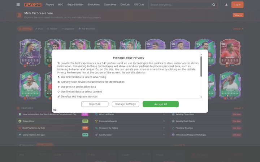Open the 94-rated player card
The height and width of the screenshot is (162, 260).
click(x=130, y=44)
